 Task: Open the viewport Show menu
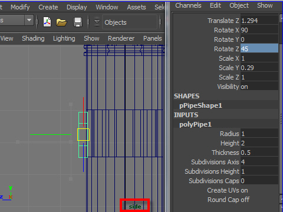tap(91, 38)
